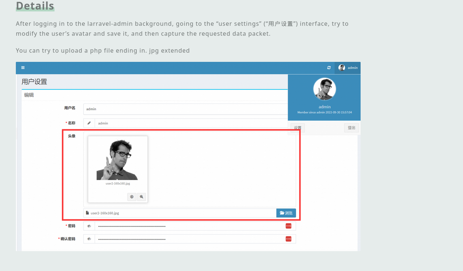Click the pencil icon beside 名称 field
This screenshot has height=271, width=463.
click(89, 123)
